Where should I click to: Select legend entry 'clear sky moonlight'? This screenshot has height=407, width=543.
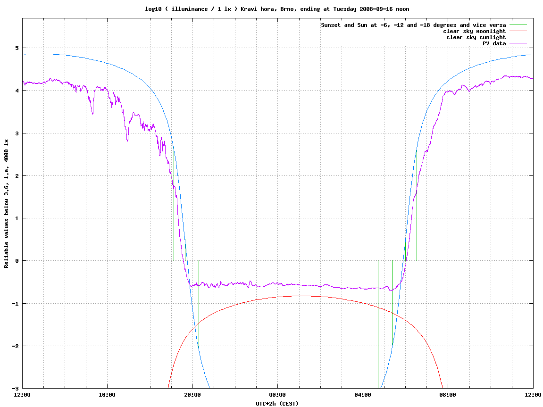474,31
